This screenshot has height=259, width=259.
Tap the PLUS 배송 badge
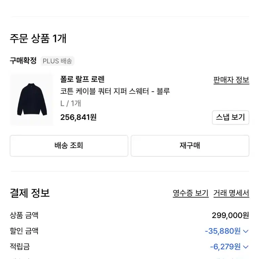[57, 61]
